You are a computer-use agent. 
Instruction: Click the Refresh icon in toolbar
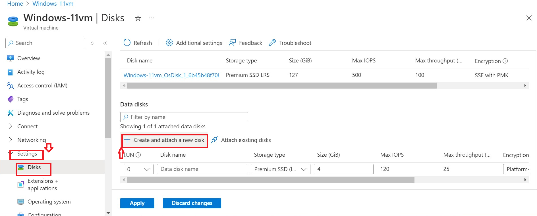(x=127, y=43)
